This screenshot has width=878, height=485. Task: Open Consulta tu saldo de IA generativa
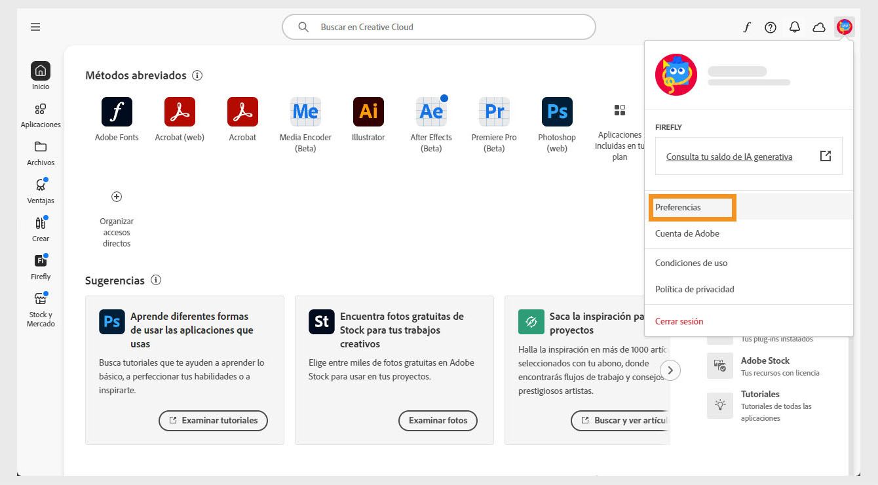[x=729, y=157]
